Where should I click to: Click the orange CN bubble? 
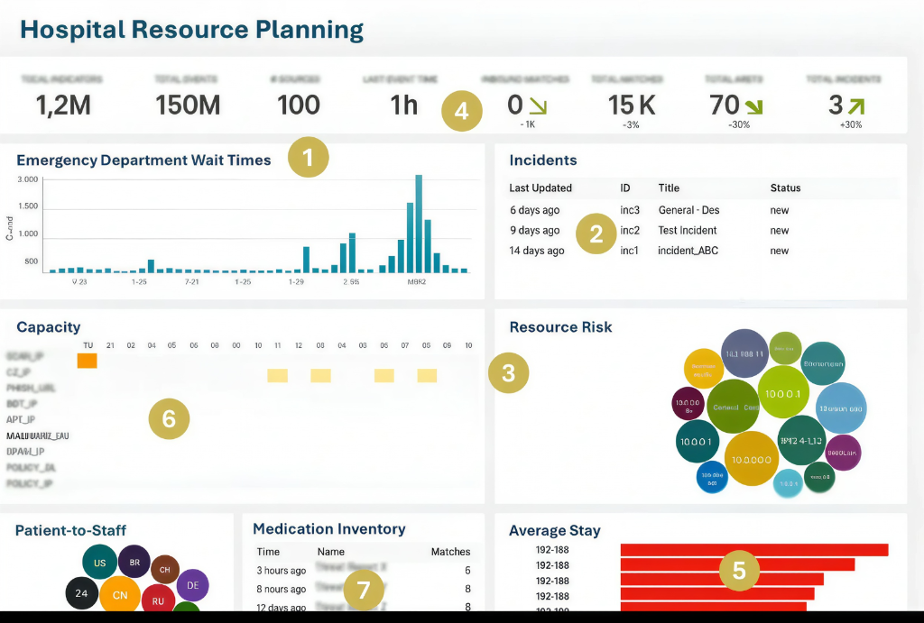coord(120,594)
